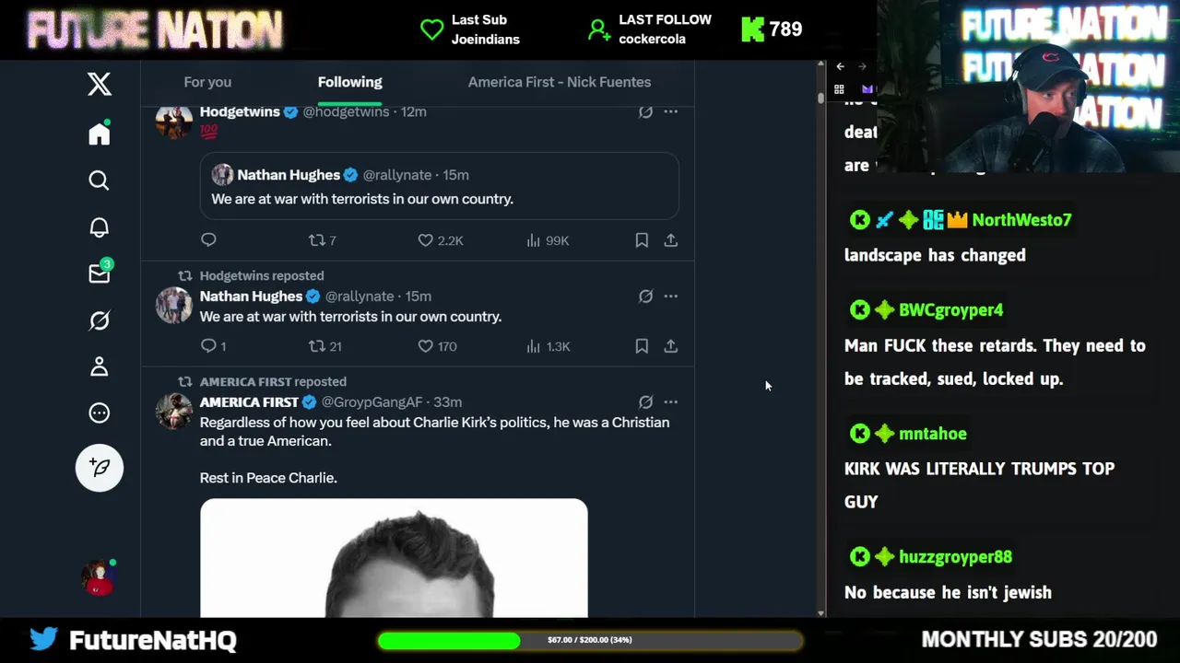Open the @rallynate handle in reposted post
Screen dimensions: 1180x663
pos(360,297)
